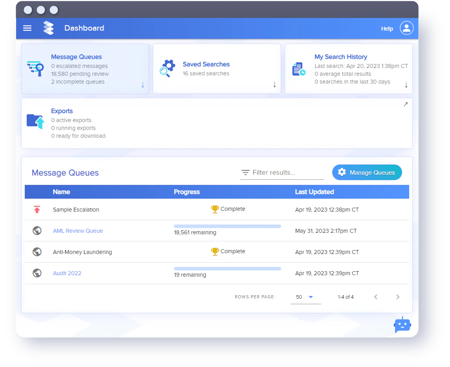Click the Anti-Money Laundering queue name
Image resolution: width=450 pixels, height=367 pixels.
coord(82,252)
